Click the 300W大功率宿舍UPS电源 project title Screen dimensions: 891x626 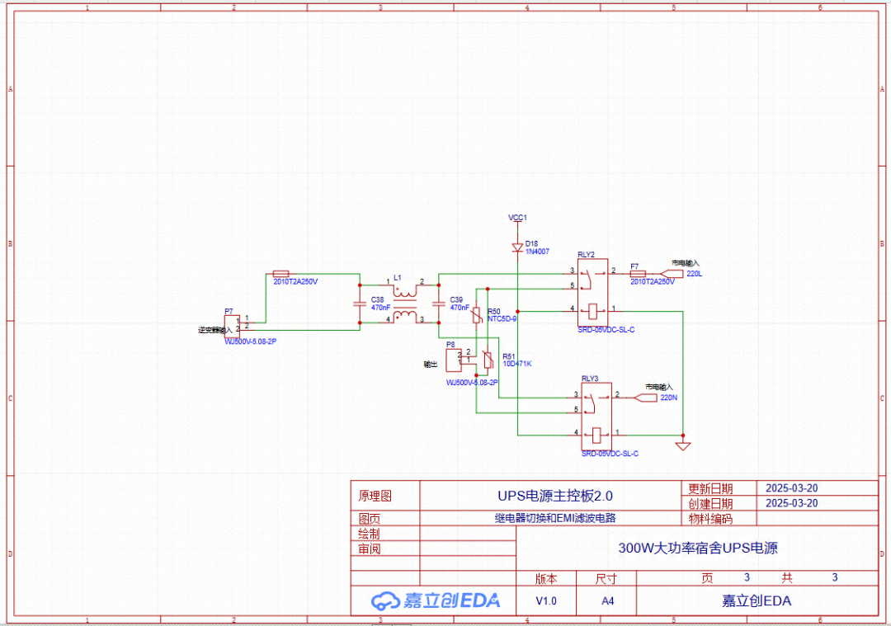[698, 548]
